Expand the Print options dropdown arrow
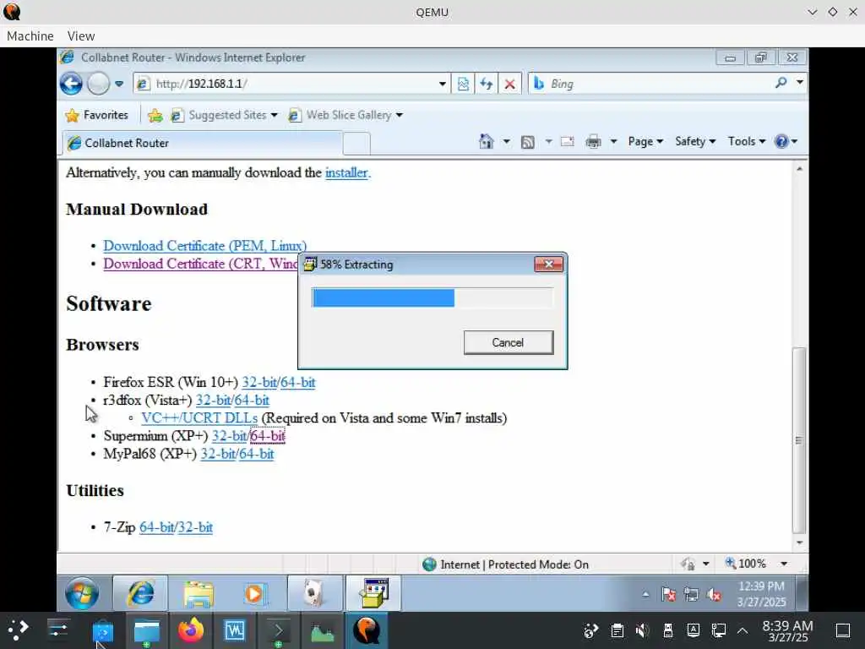The width and height of the screenshot is (865, 649). 613,142
